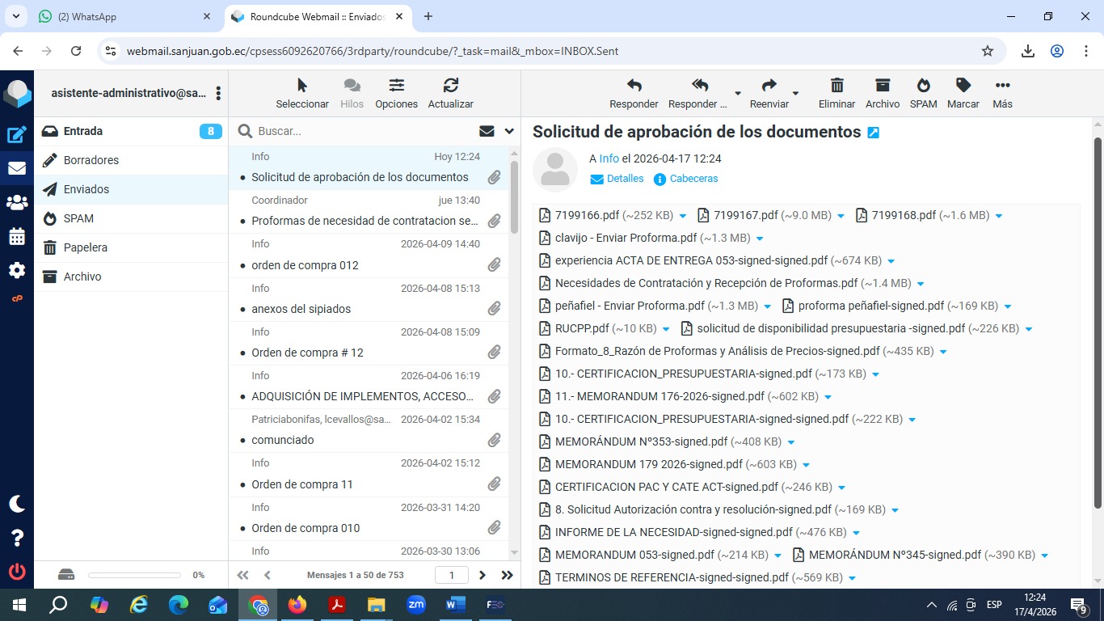Refresh the list with Actualizar
Image resolution: width=1104 pixels, height=621 pixels.
pyautogui.click(x=450, y=93)
